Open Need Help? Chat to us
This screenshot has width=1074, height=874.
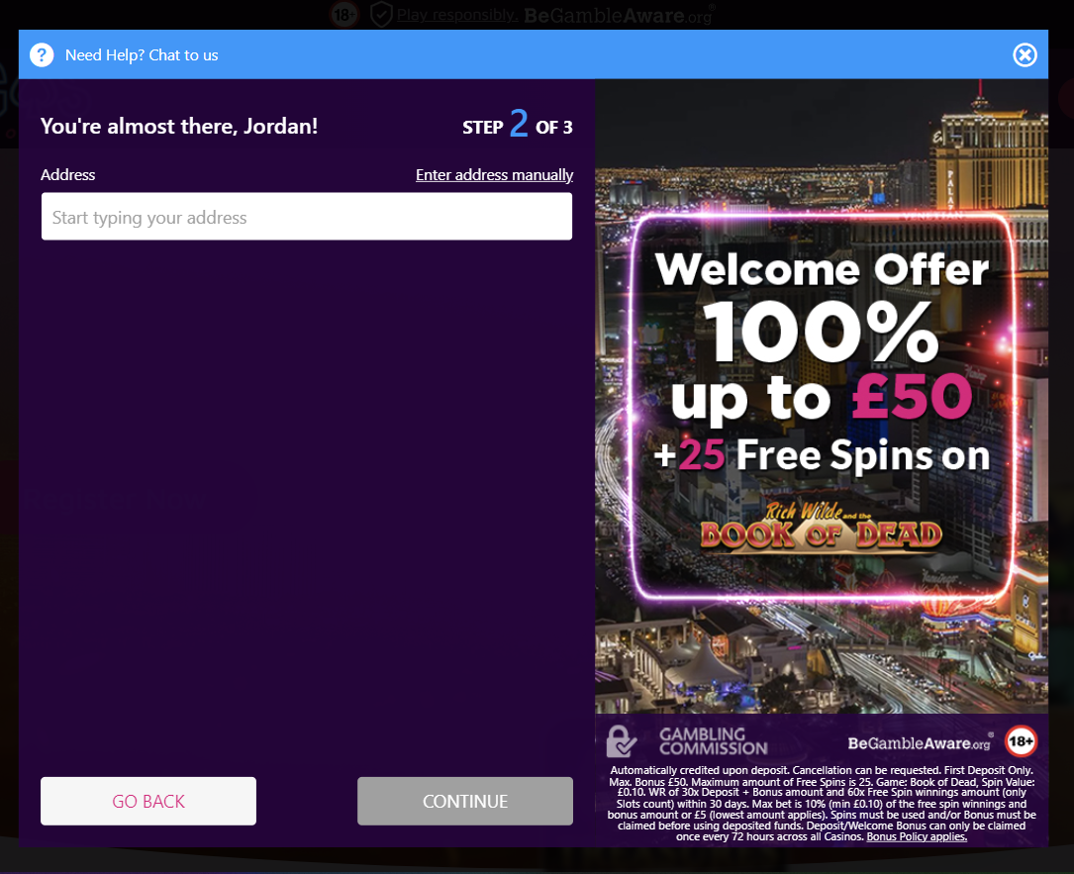pyautogui.click(x=142, y=55)
